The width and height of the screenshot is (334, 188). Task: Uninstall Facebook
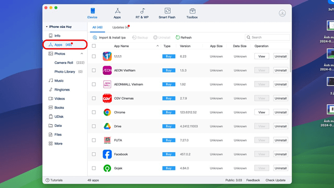click(281, 154)
